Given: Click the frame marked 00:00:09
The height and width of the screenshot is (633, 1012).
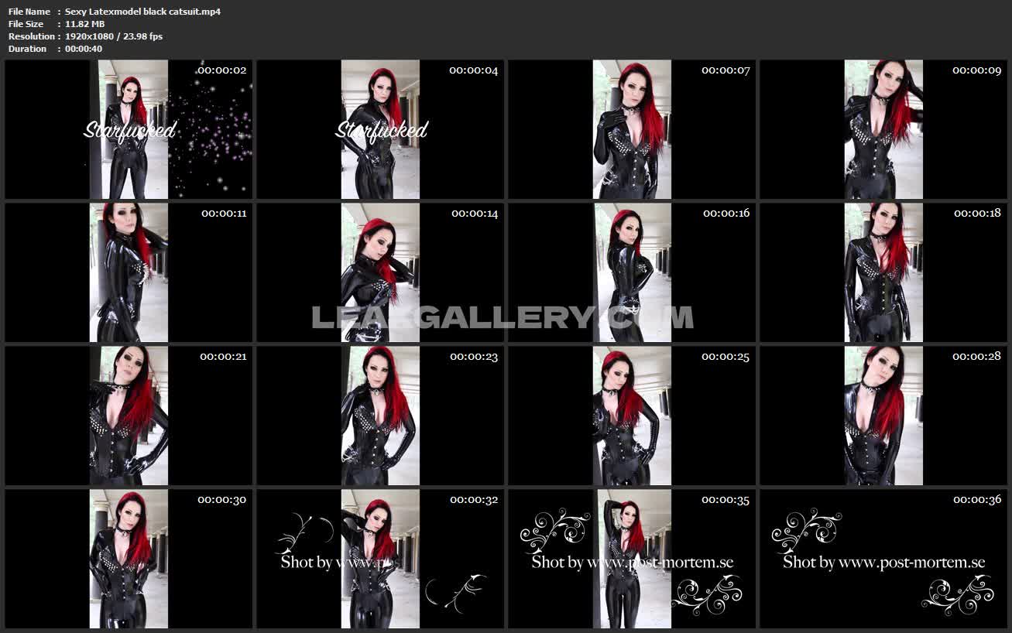Looking at the screenshot, I should 883,129.
